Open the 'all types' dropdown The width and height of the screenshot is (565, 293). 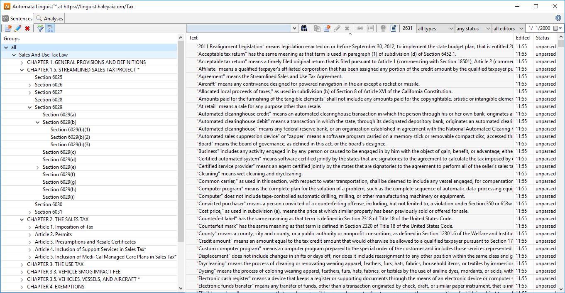pos(435,28)
